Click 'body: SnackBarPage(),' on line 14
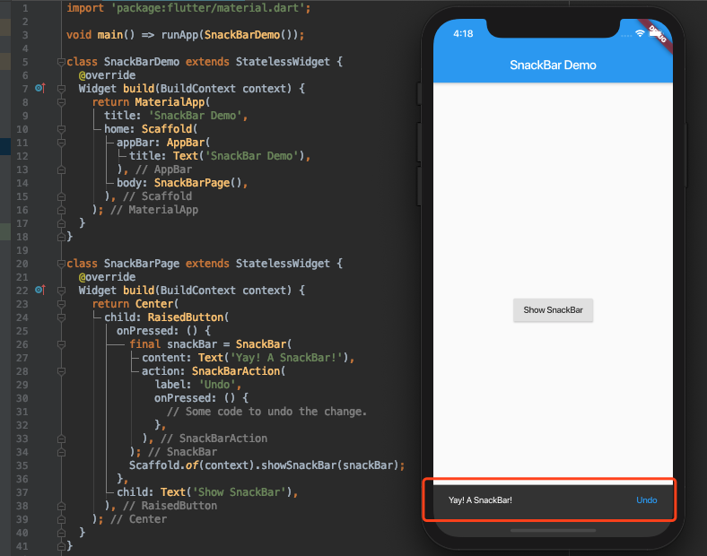 [x=182, y=183]
